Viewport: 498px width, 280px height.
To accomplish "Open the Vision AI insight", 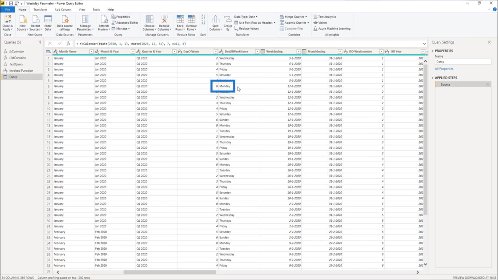I will [320, 23].
